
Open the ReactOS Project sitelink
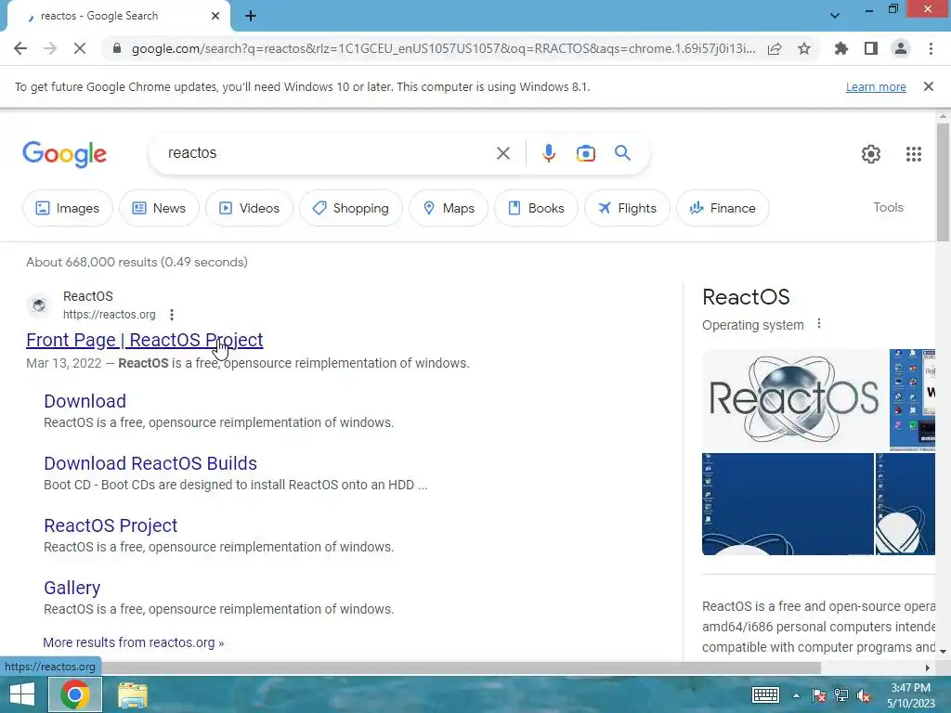111,525
